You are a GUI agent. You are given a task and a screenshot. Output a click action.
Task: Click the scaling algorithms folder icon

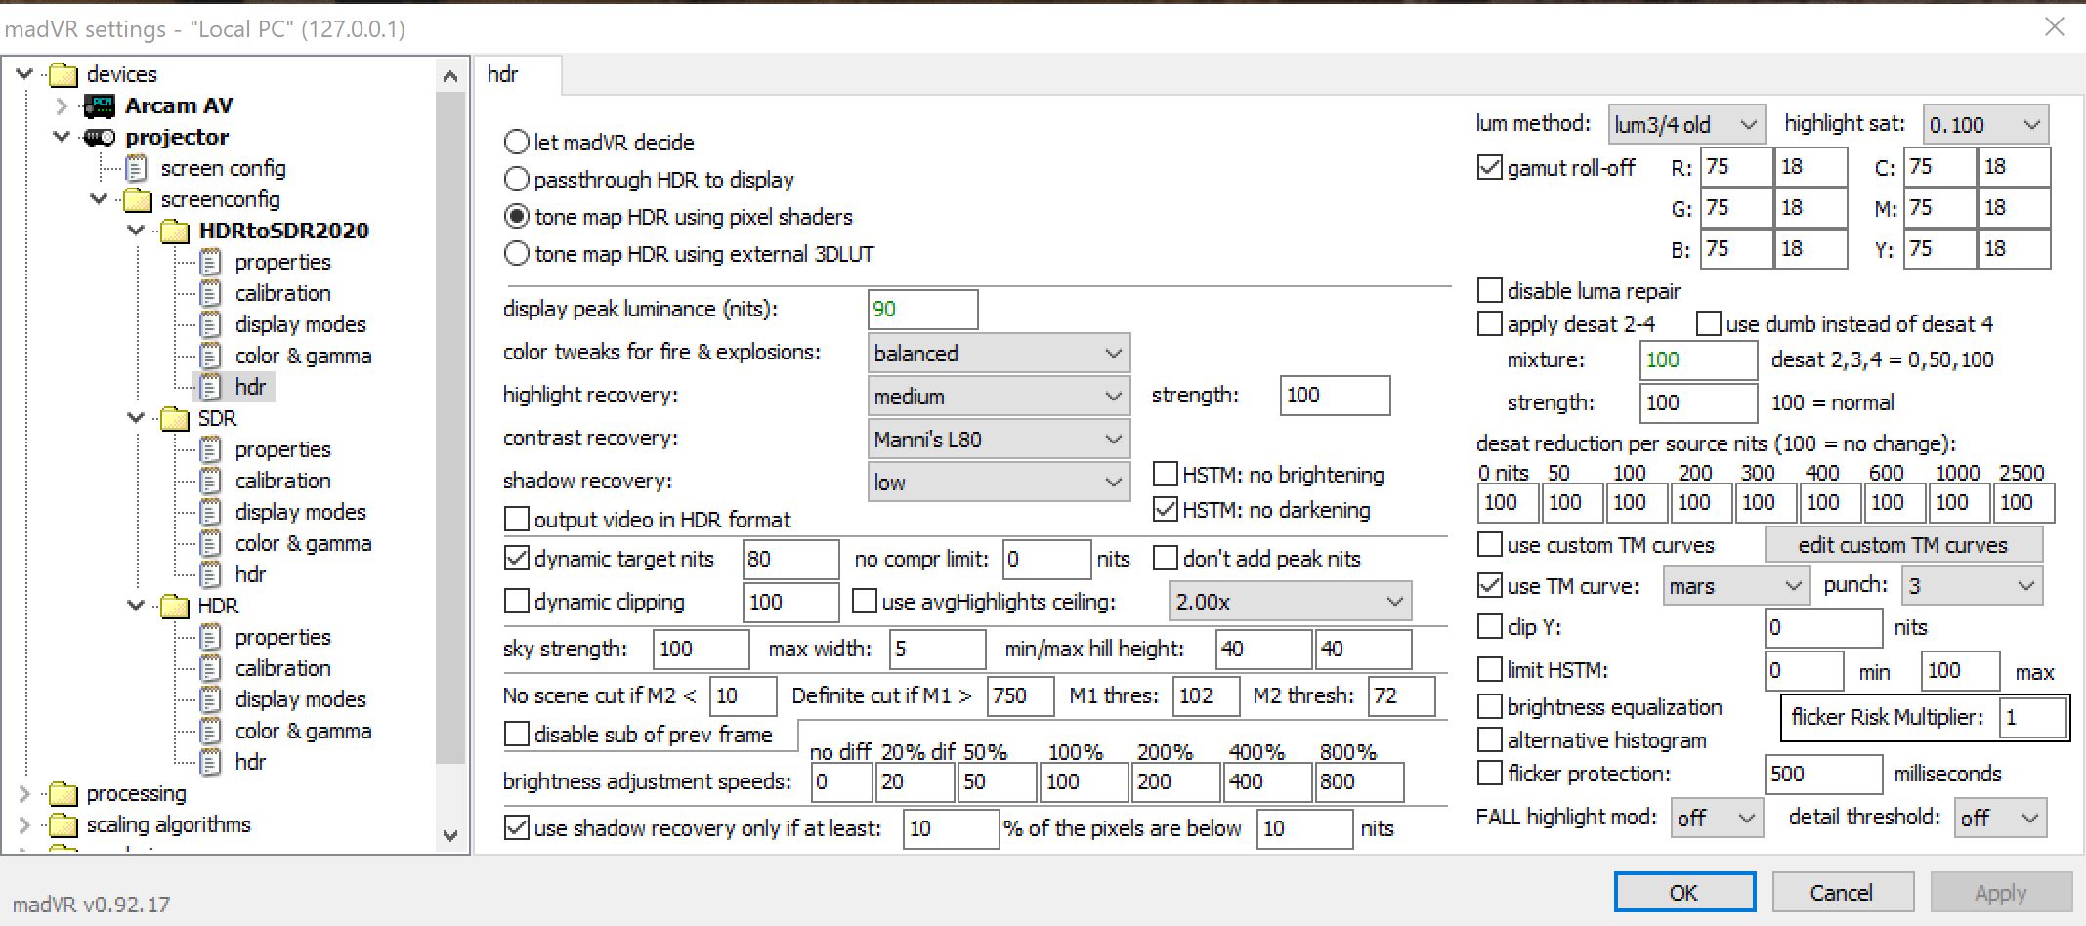(63, 824)
